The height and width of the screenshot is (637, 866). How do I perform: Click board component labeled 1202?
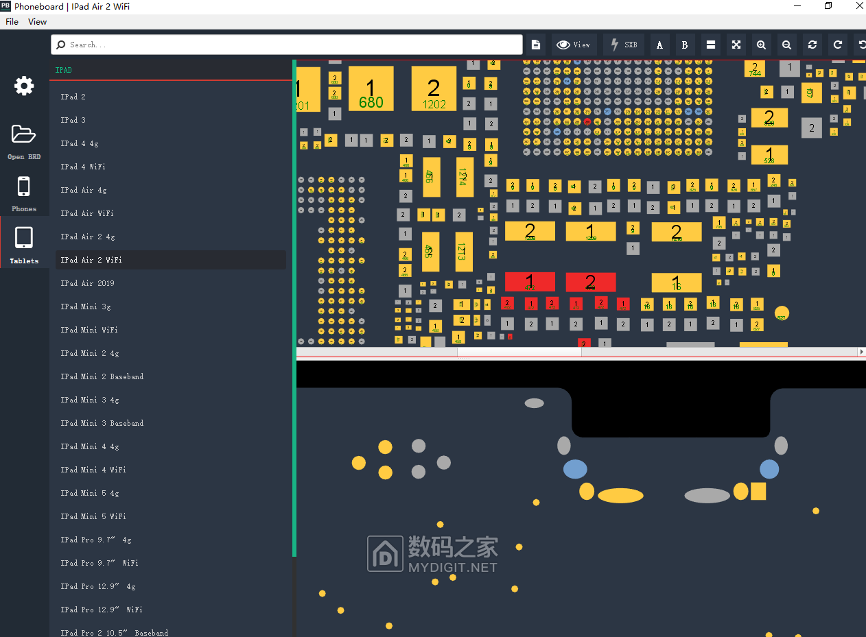(434, 89)
